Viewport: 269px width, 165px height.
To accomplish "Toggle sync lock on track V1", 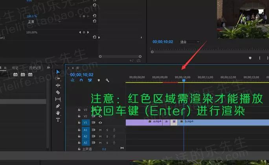I will [94, 122].
